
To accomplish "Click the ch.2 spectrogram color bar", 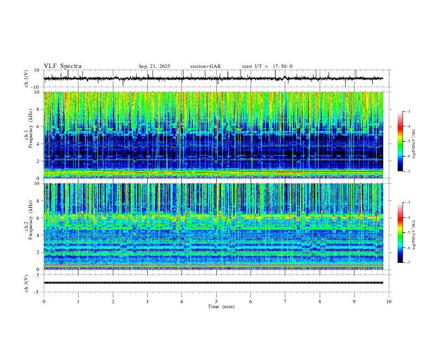I will [400, 233].
